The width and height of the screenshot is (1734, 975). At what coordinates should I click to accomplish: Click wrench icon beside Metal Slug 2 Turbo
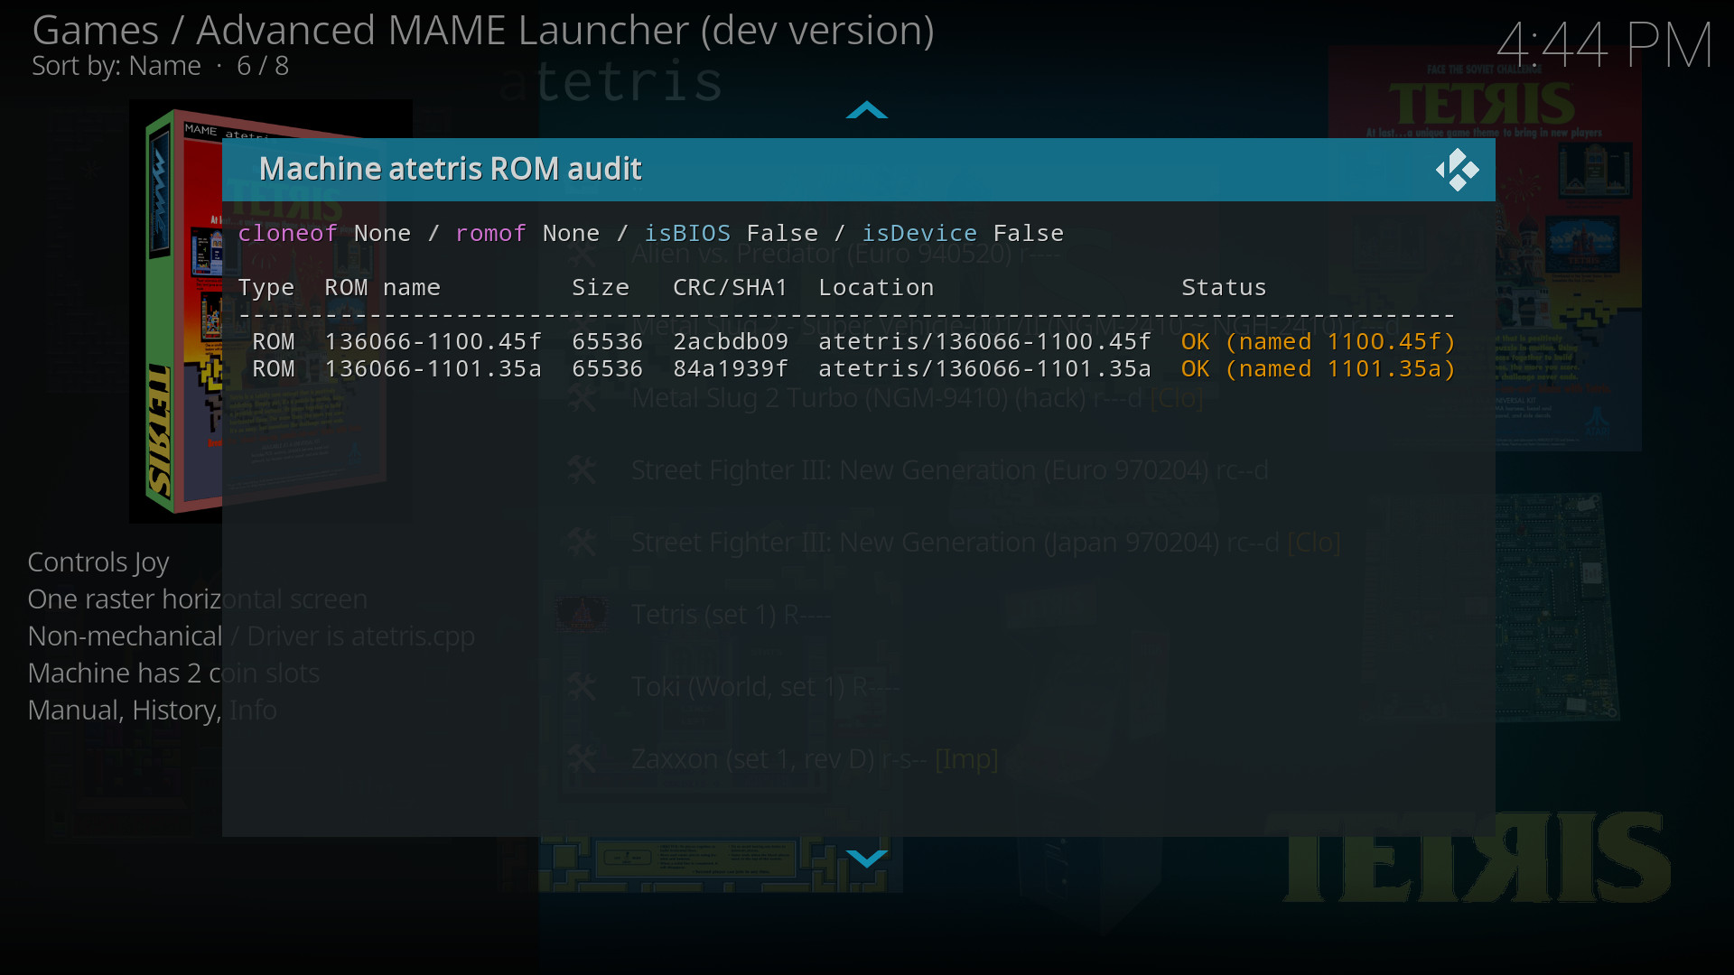point(583,398)
